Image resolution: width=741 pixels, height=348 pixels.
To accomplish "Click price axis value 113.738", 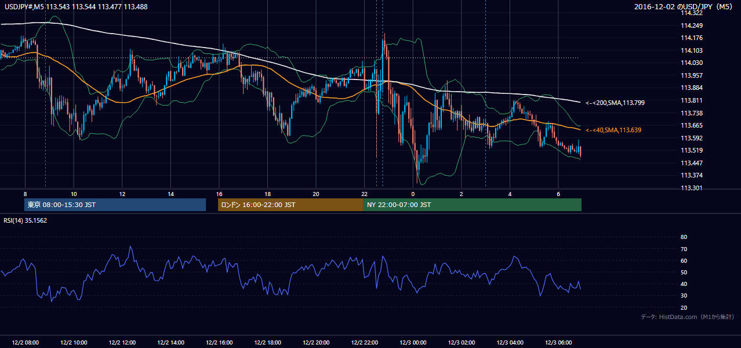I will 691,113.
